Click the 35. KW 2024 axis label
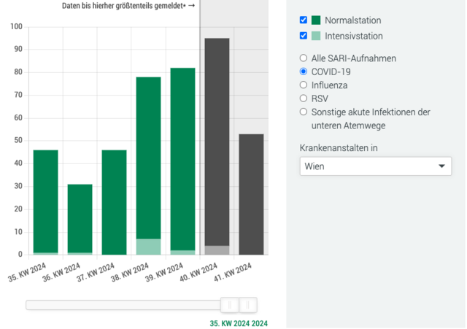 [27, 272]
